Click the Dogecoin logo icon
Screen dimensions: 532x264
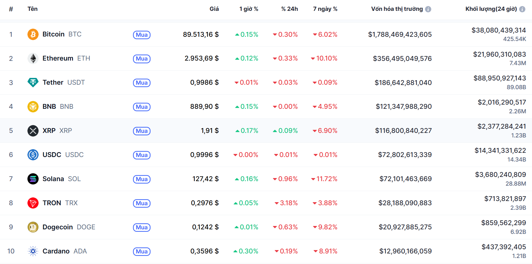point(33,227)
